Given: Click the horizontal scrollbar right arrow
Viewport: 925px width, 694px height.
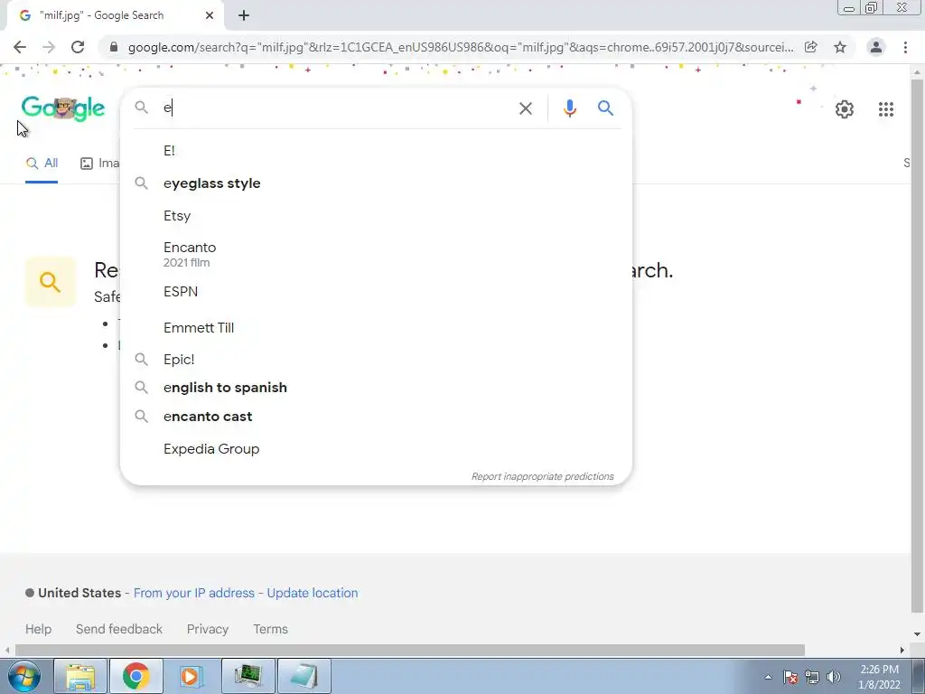Looking at the screenshot, I should point(902,650).
